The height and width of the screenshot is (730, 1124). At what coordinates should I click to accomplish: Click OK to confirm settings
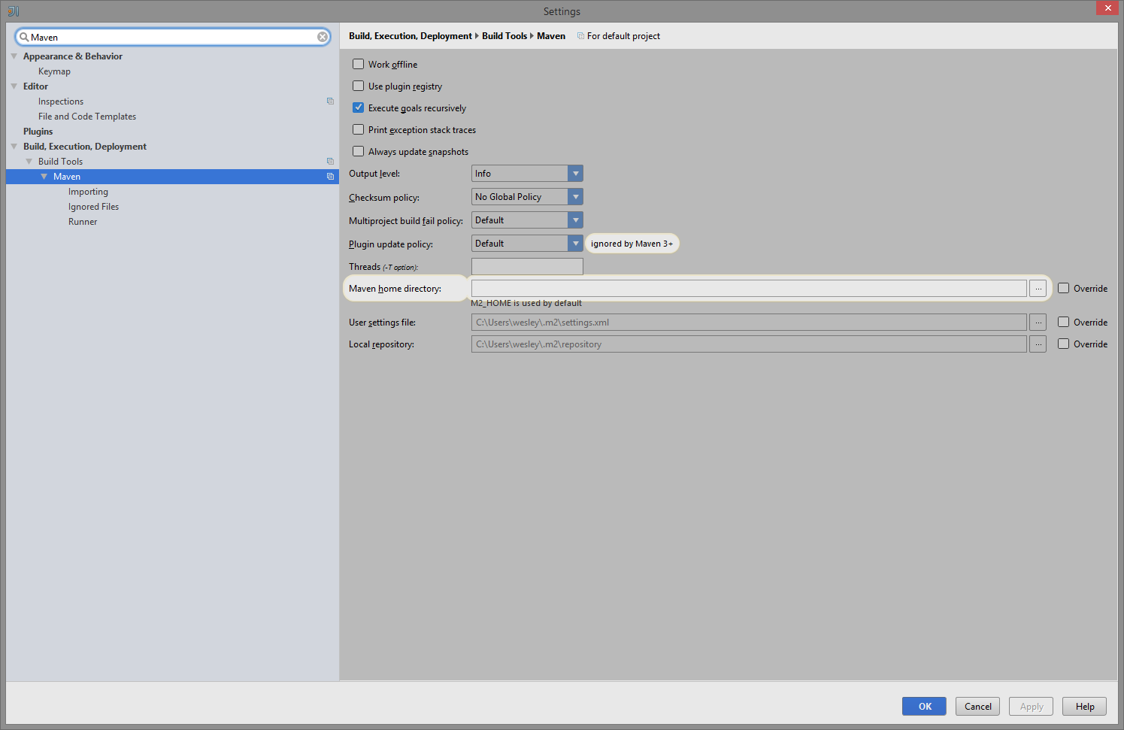(x=924, y=707)
